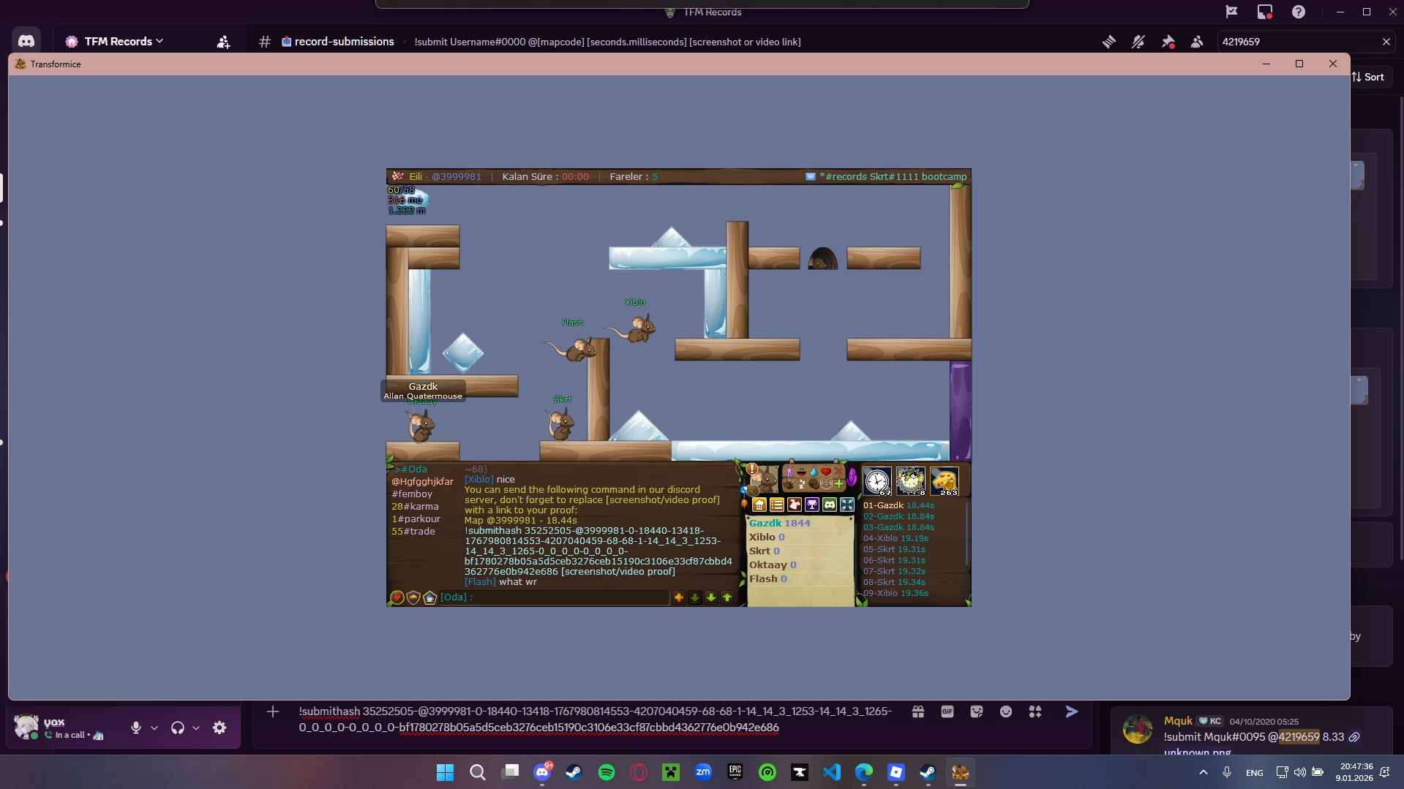Invite people to the TFM Records server
The image size is (1404, 789).
pos(224,42)
